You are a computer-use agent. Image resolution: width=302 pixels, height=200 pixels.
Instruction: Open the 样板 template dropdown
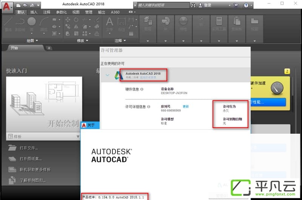click(x=78, y=137)
